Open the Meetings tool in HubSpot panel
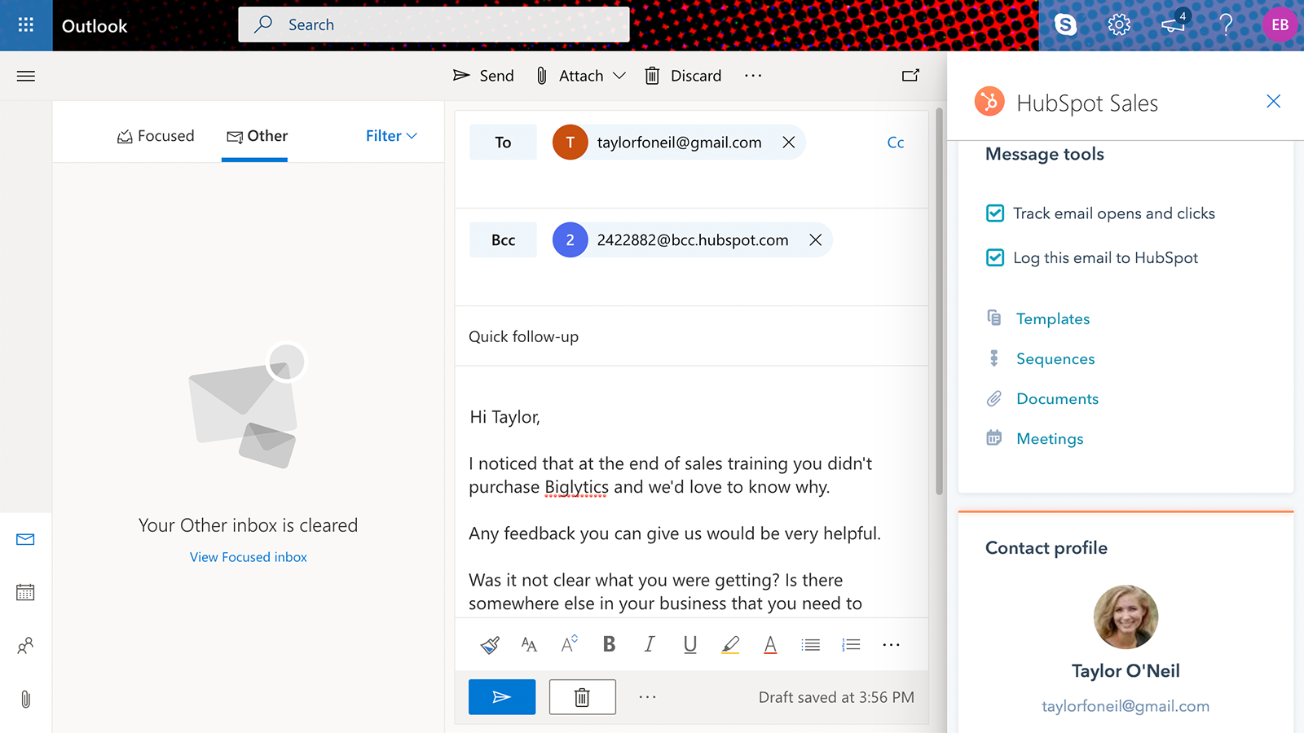1304x733 pixels. point(1050,438)
